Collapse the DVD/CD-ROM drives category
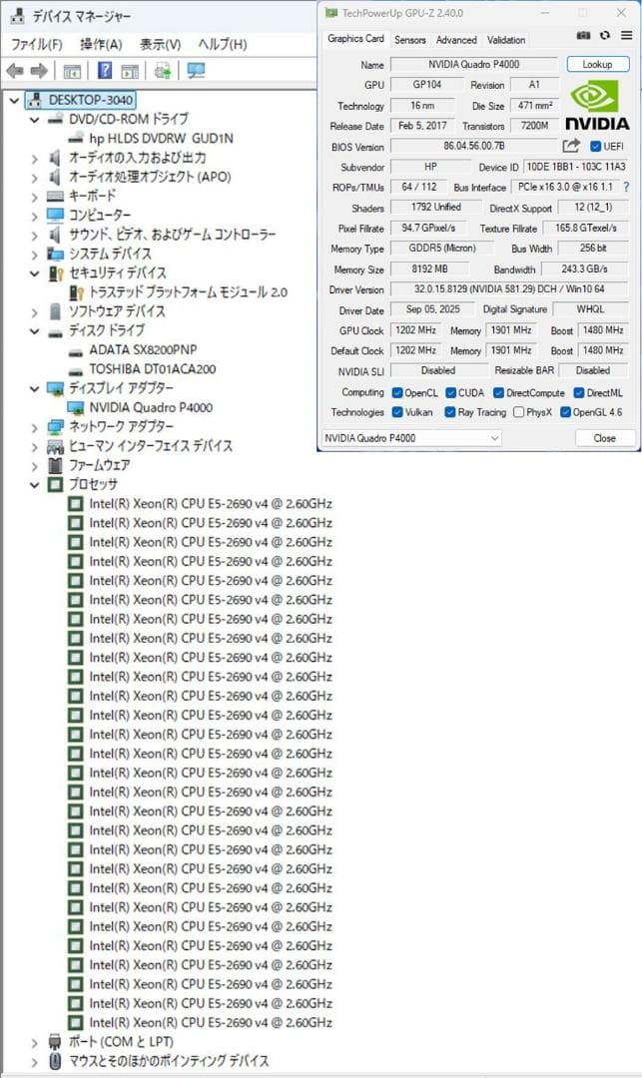Viewport: 642px width, 1078px height. 34,120
